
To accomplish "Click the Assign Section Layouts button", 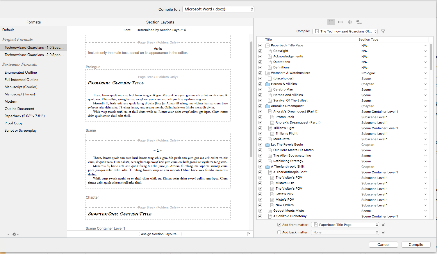I will tap(160, 234).
